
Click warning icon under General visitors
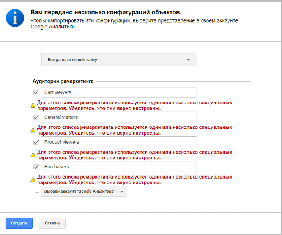click(33, 130)
